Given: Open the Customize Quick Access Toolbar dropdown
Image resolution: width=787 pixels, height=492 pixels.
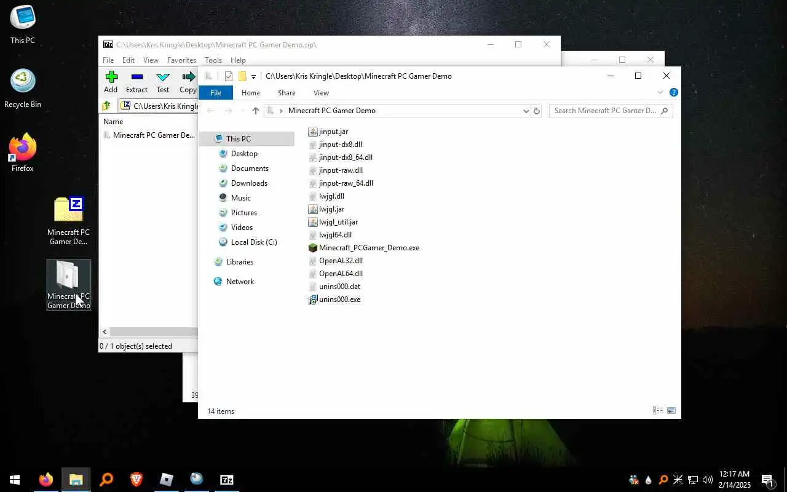Looking at the screenshot, I should pos(253,77).
